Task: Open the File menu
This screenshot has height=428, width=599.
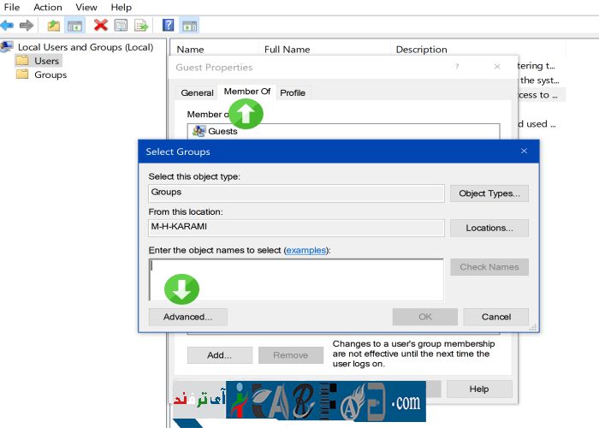Action: pos(12,7)
